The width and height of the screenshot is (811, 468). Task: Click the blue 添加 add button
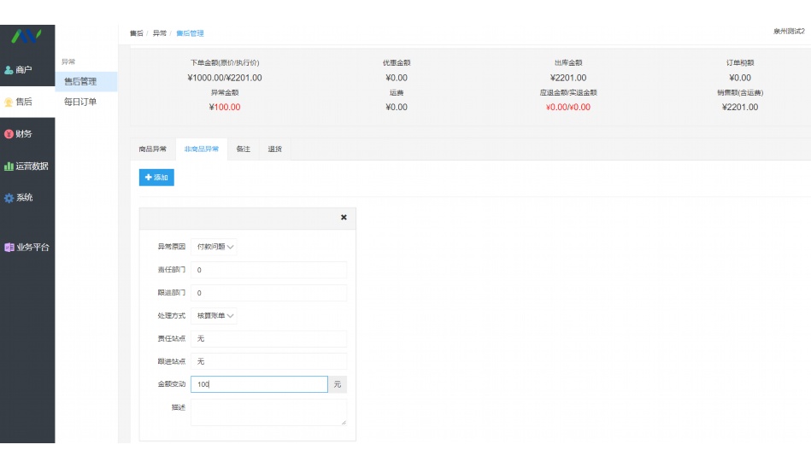point(156,177)
